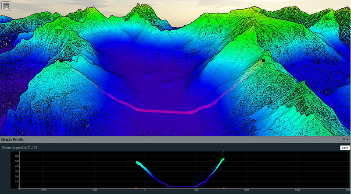Save the height profile data
Image resolution: width=351 pixels, height=194 pixels.
click(345, 148)
